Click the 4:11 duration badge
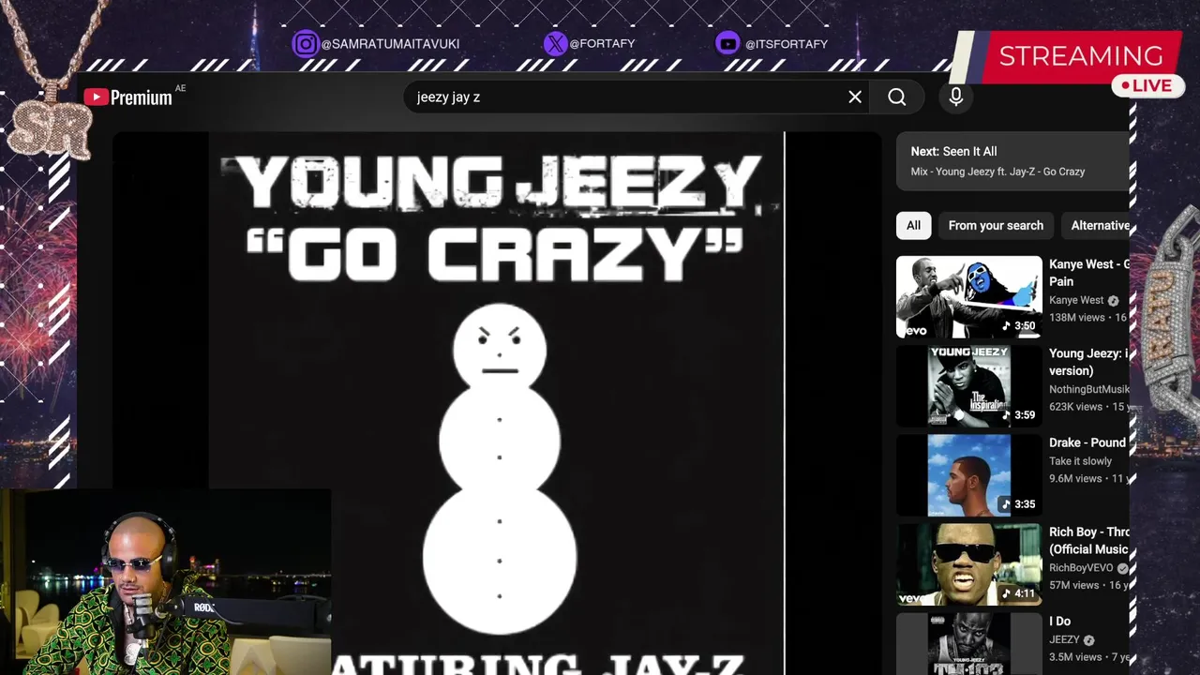The width and height of the screenshot is (1200, 675). [x=1019, y=592]
